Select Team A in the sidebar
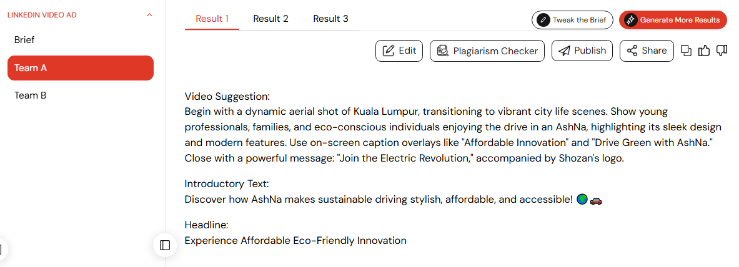 [x=81, y=68]
